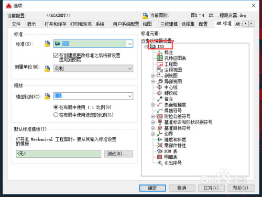
Task: Switch to the 文件 tab
Action: point(16,24)
